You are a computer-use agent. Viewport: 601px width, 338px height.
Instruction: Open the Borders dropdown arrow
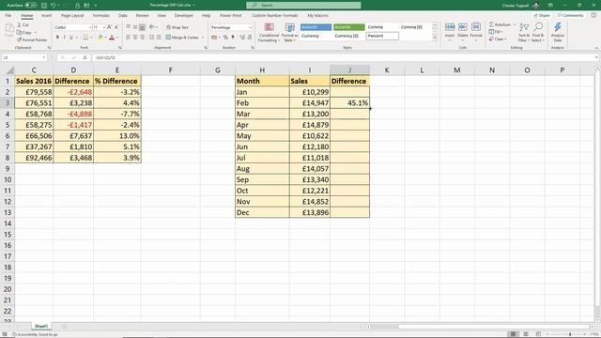(x=91, y=38)
